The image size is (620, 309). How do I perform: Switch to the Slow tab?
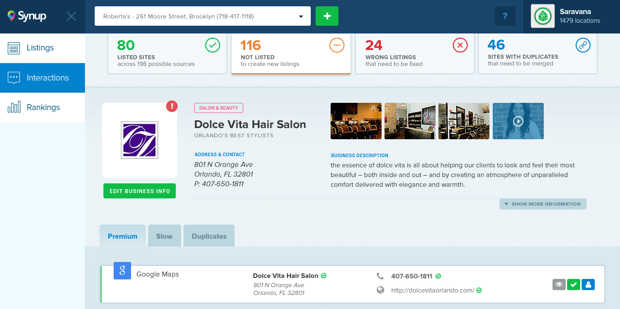[x=164, y=236]
